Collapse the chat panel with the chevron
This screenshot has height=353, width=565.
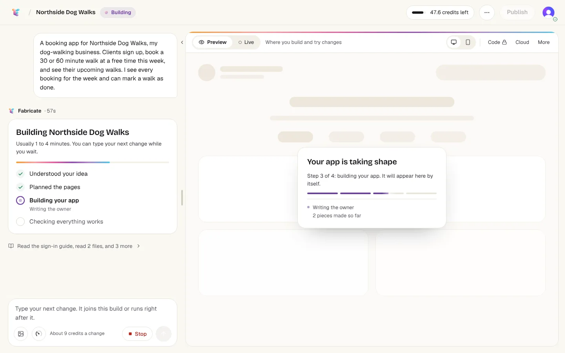(x=182, y=42)
